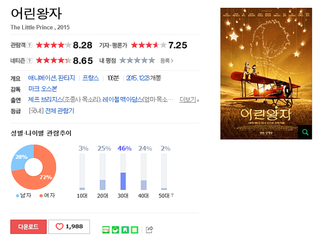Open the 프랑스 country link

click(x=91, y=78)
